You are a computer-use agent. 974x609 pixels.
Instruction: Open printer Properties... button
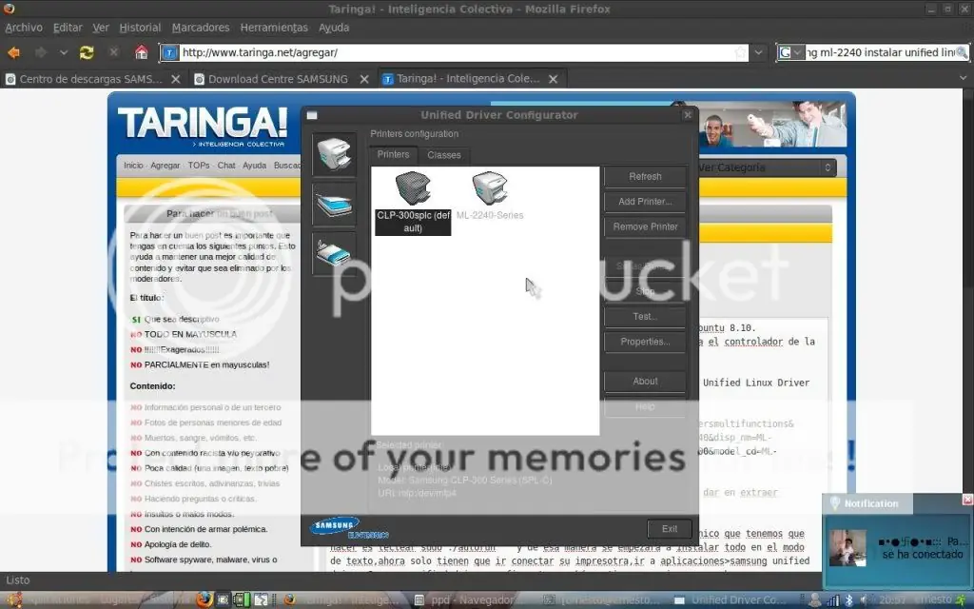tap(645, 342)
